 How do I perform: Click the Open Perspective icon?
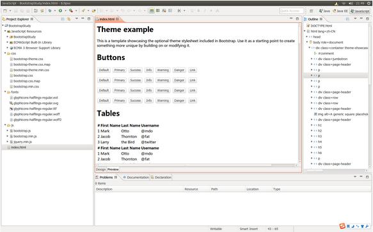[311, 11]
